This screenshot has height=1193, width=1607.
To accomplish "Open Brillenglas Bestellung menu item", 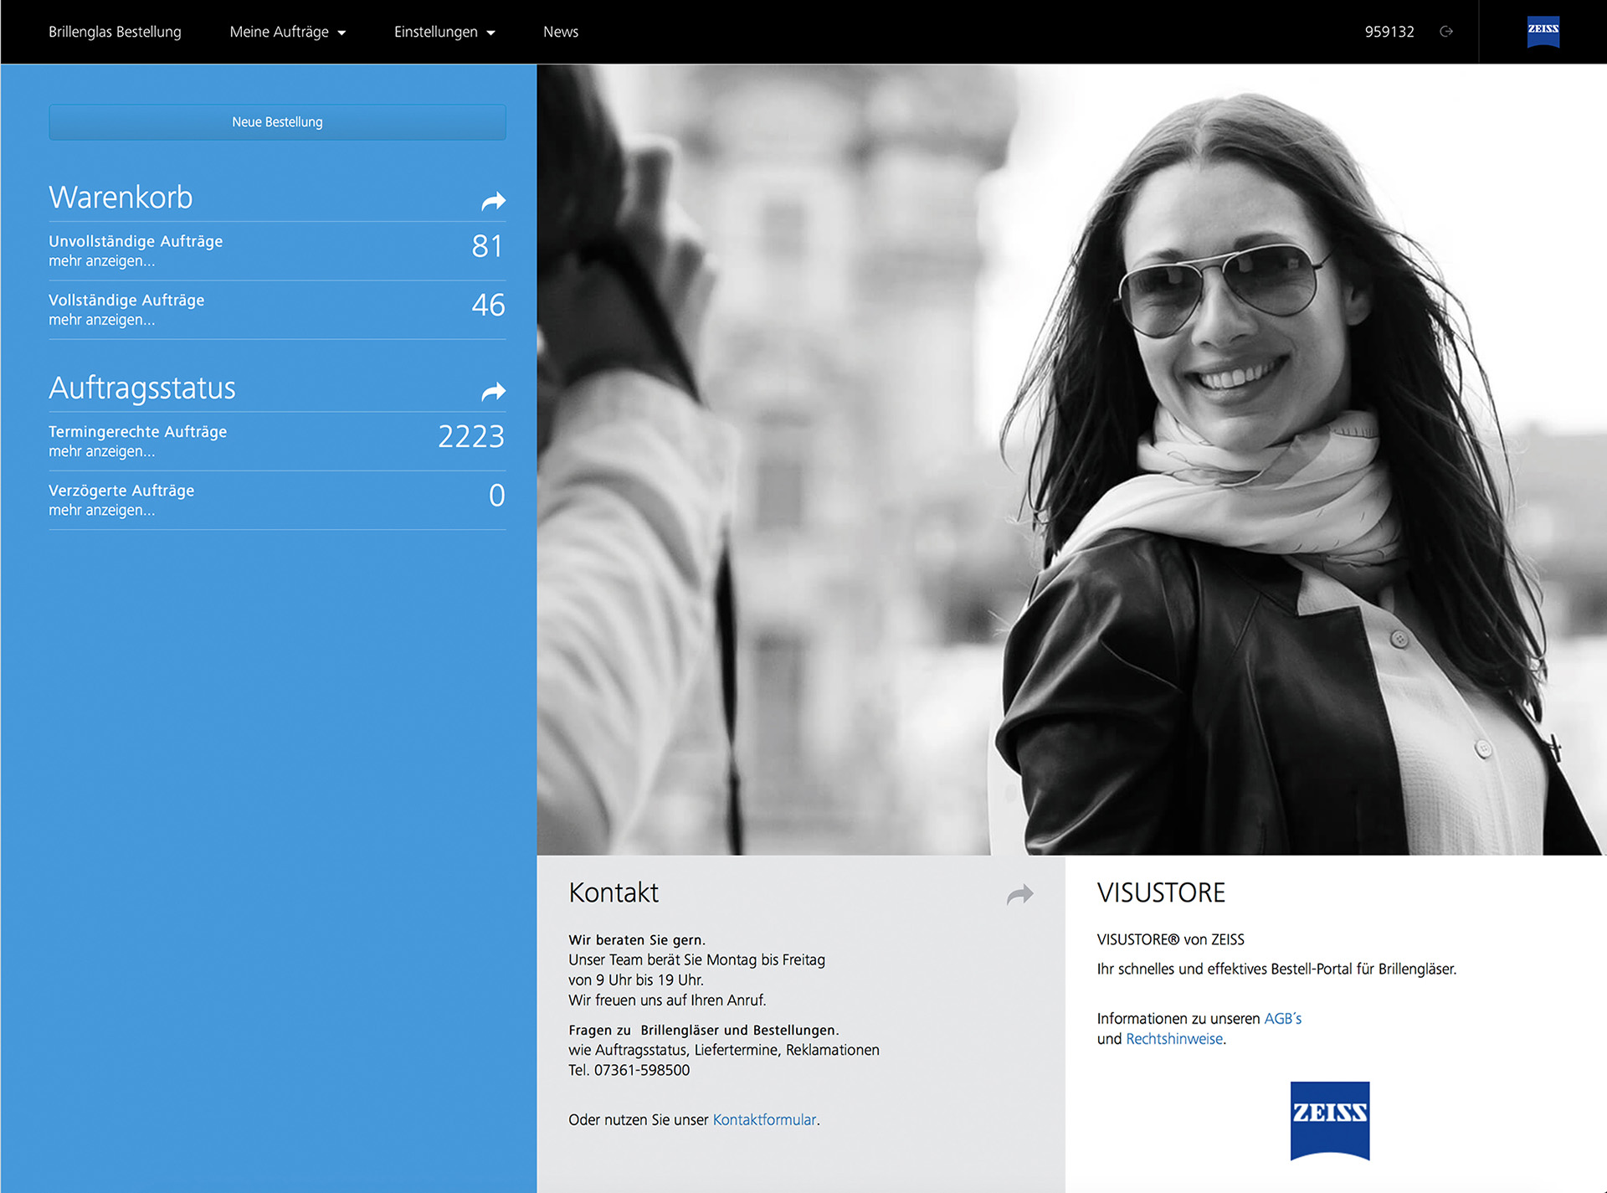I will coord(115,32).
